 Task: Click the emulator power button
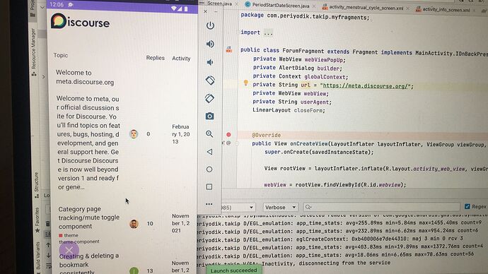[210, 25]
